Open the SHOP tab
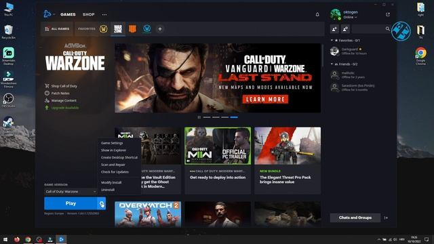The image size is (434, 244). pos(89,14)
